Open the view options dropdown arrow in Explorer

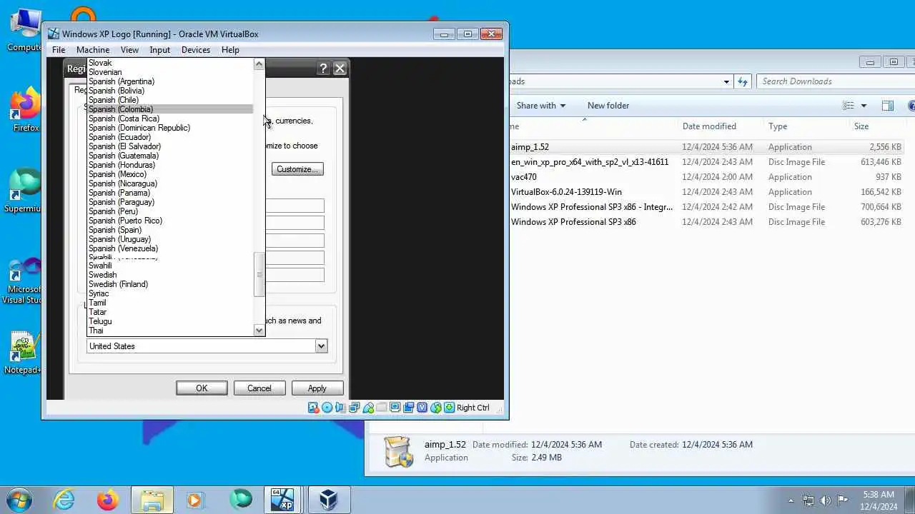point(864,106)
